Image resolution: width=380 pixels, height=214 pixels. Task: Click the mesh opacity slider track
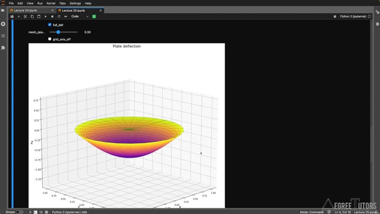[x=64, y=32]
